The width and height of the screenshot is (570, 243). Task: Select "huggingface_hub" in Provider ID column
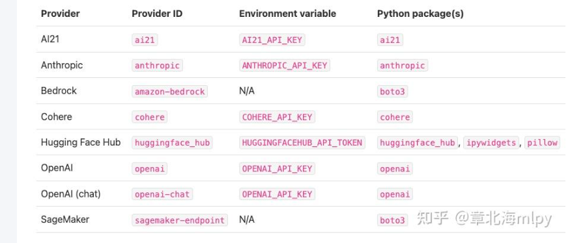[x=172, y=143]
